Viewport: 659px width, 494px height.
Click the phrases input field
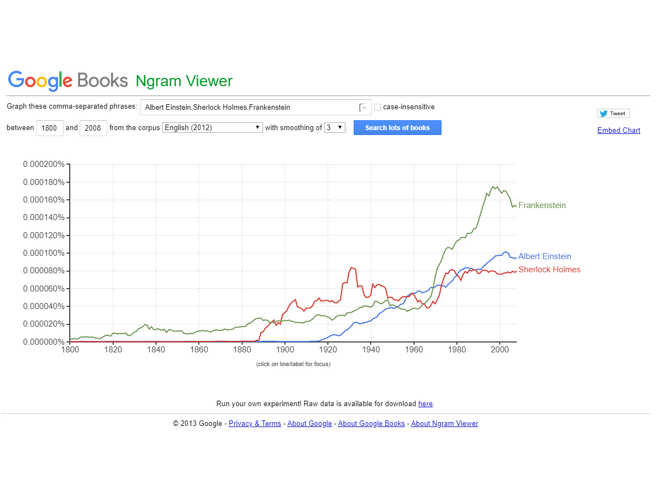(247, 108)
